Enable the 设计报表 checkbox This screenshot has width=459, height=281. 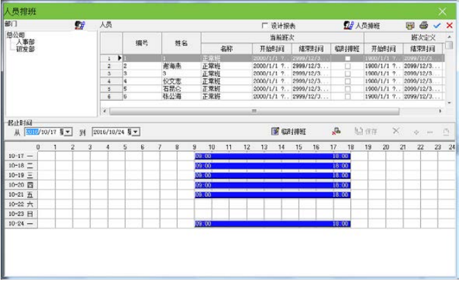[264, 25]
